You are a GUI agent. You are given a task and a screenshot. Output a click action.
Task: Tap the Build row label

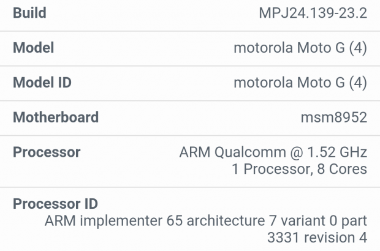pyautogui.click(x=29, y=13)
